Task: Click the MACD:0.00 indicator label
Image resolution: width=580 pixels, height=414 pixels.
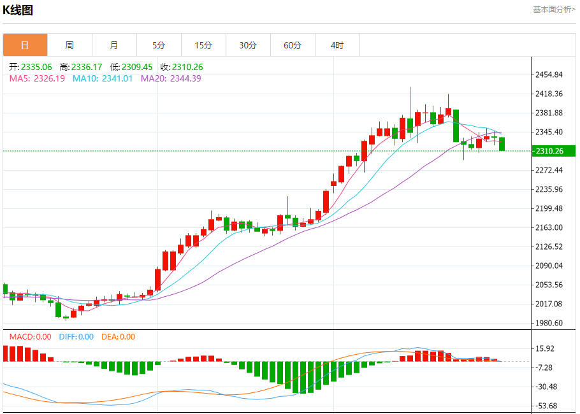Action: (x=31, y=337)
